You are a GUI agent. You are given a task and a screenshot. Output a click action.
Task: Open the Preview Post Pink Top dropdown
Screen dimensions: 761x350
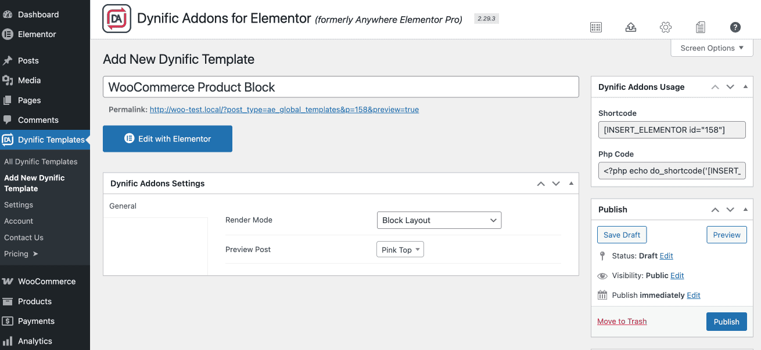400,250
